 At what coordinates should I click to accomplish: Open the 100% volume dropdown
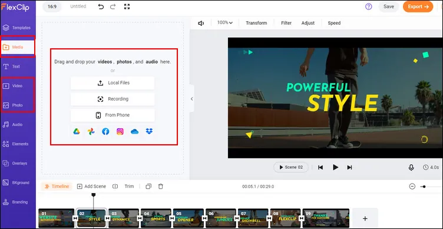225,23
